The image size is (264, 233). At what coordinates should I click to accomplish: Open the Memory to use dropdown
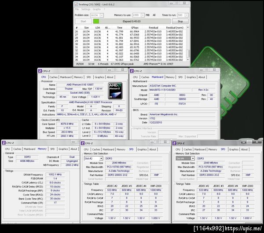click(143, 15)
